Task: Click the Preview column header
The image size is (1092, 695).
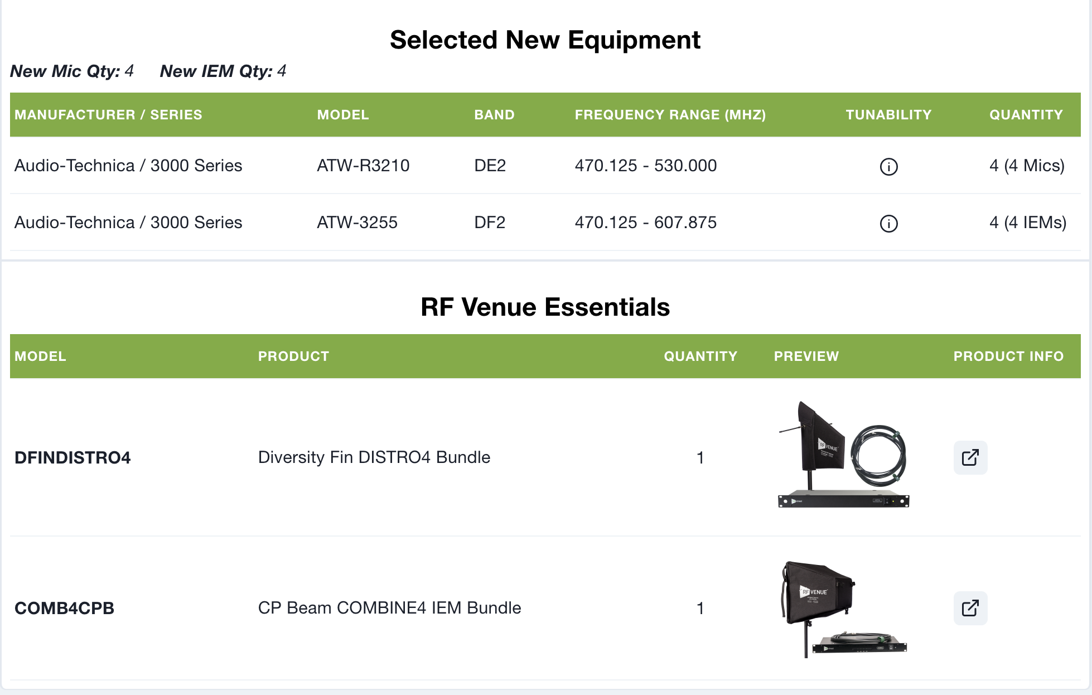Action: point(806,356)
